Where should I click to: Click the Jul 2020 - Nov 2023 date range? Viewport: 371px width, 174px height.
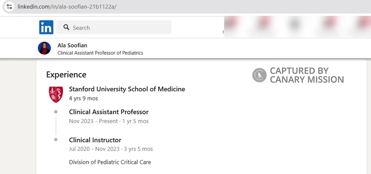pos(94,149)
